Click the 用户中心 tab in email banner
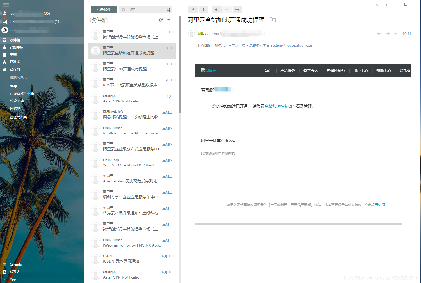421x283 pixels. click(361, 71)
